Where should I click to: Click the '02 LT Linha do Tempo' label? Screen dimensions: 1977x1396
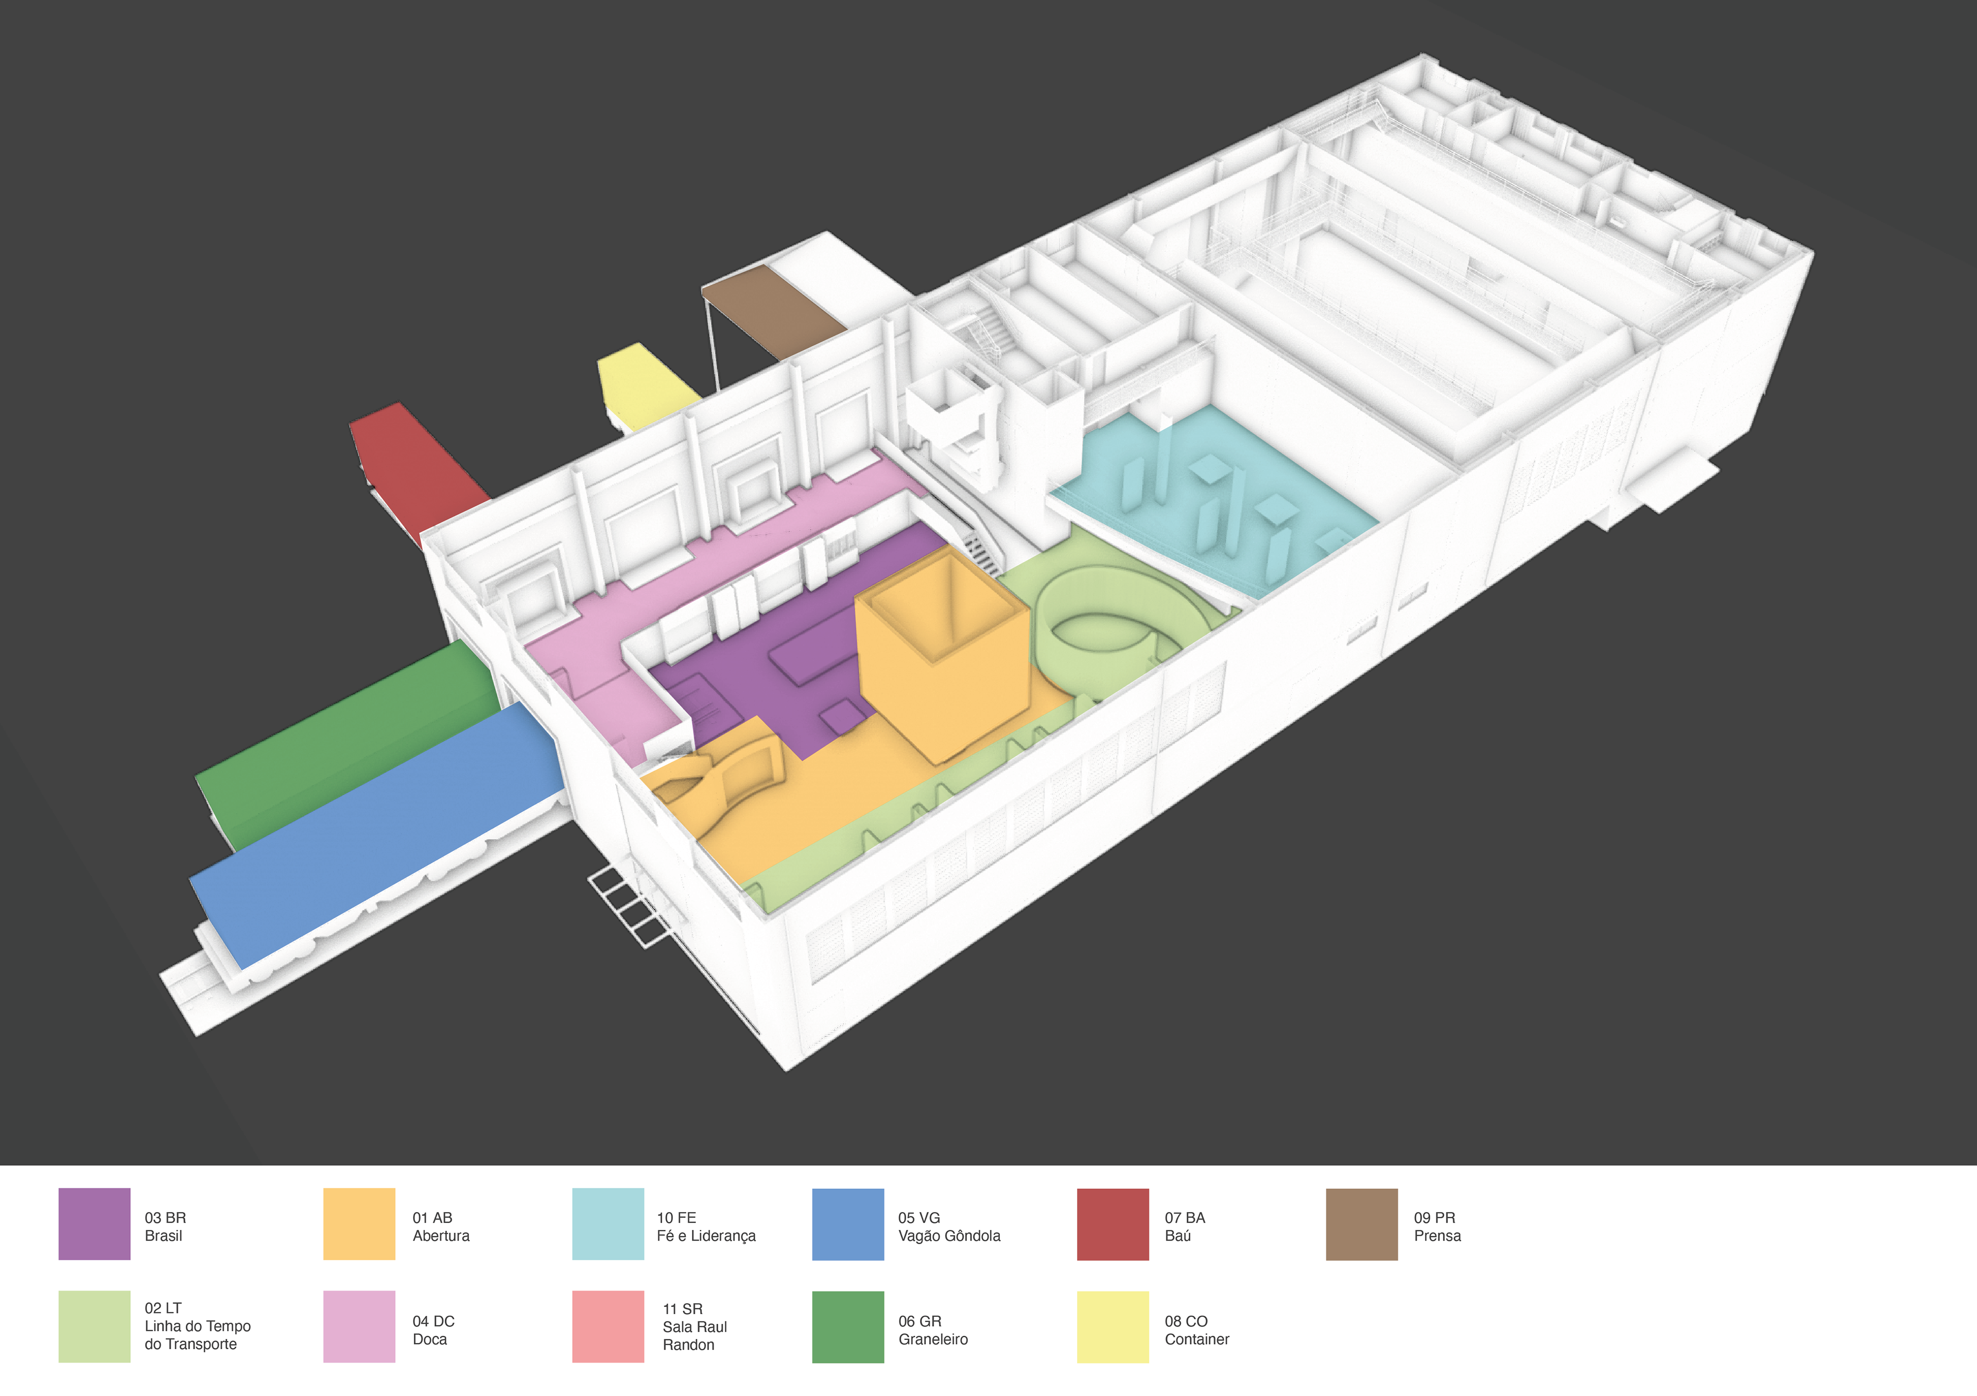[197, 1325]
